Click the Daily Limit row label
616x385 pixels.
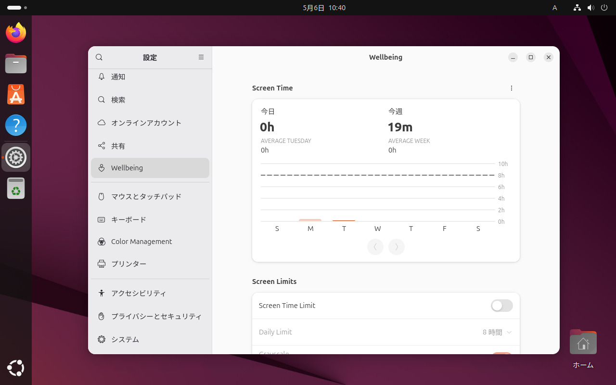click(275, 332)
